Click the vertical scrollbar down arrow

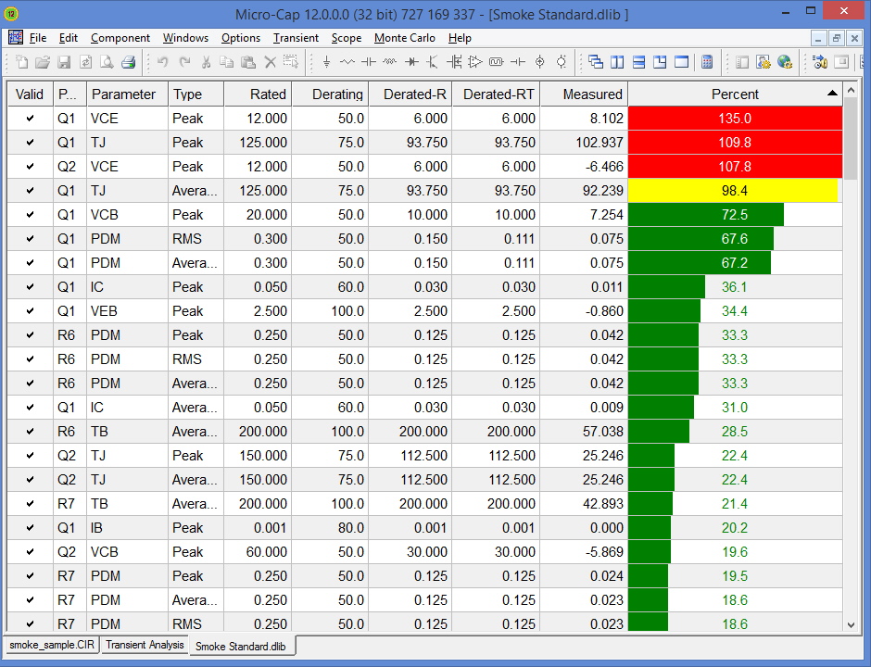(851, 626)
